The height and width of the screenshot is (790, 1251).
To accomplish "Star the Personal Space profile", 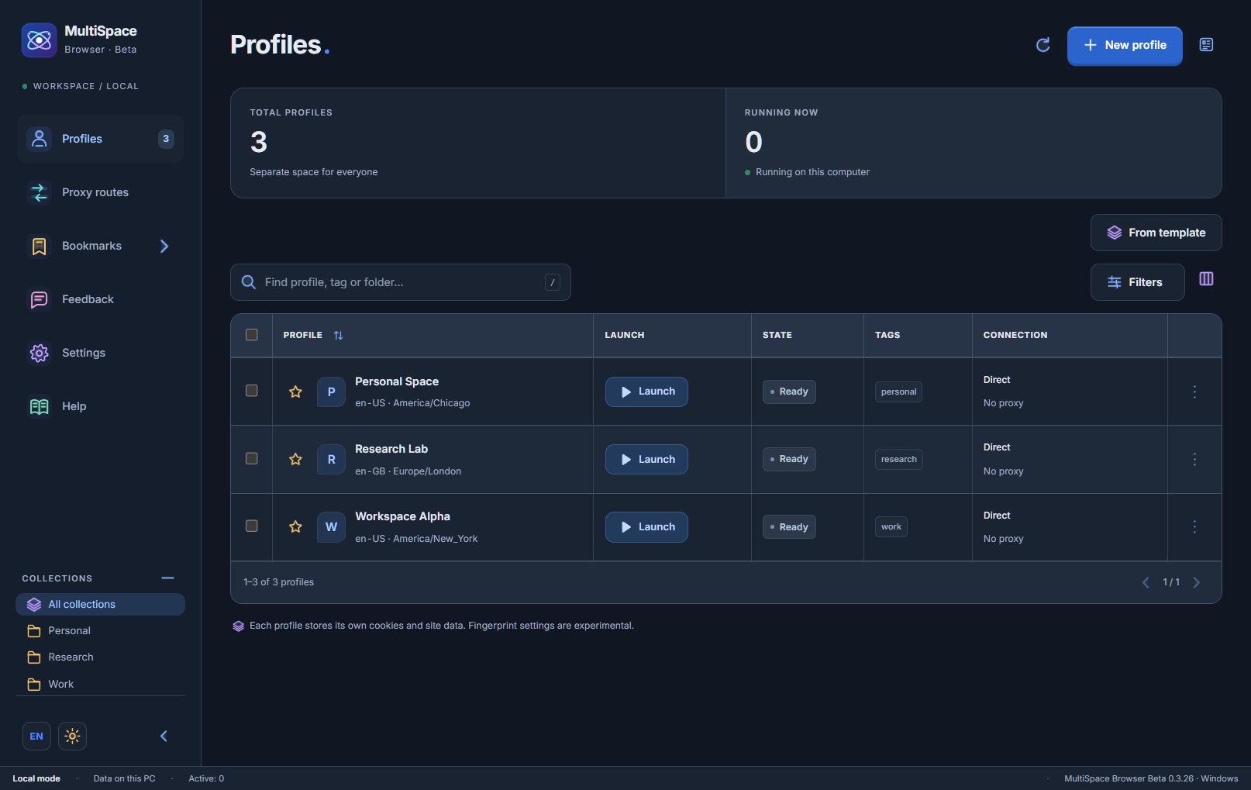I will (x=295, y=392).
